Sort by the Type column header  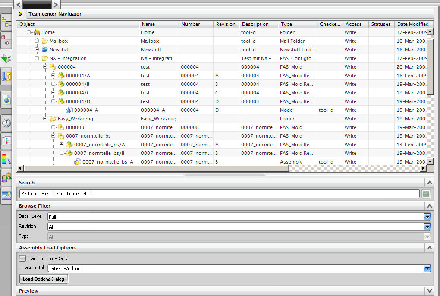298,25
